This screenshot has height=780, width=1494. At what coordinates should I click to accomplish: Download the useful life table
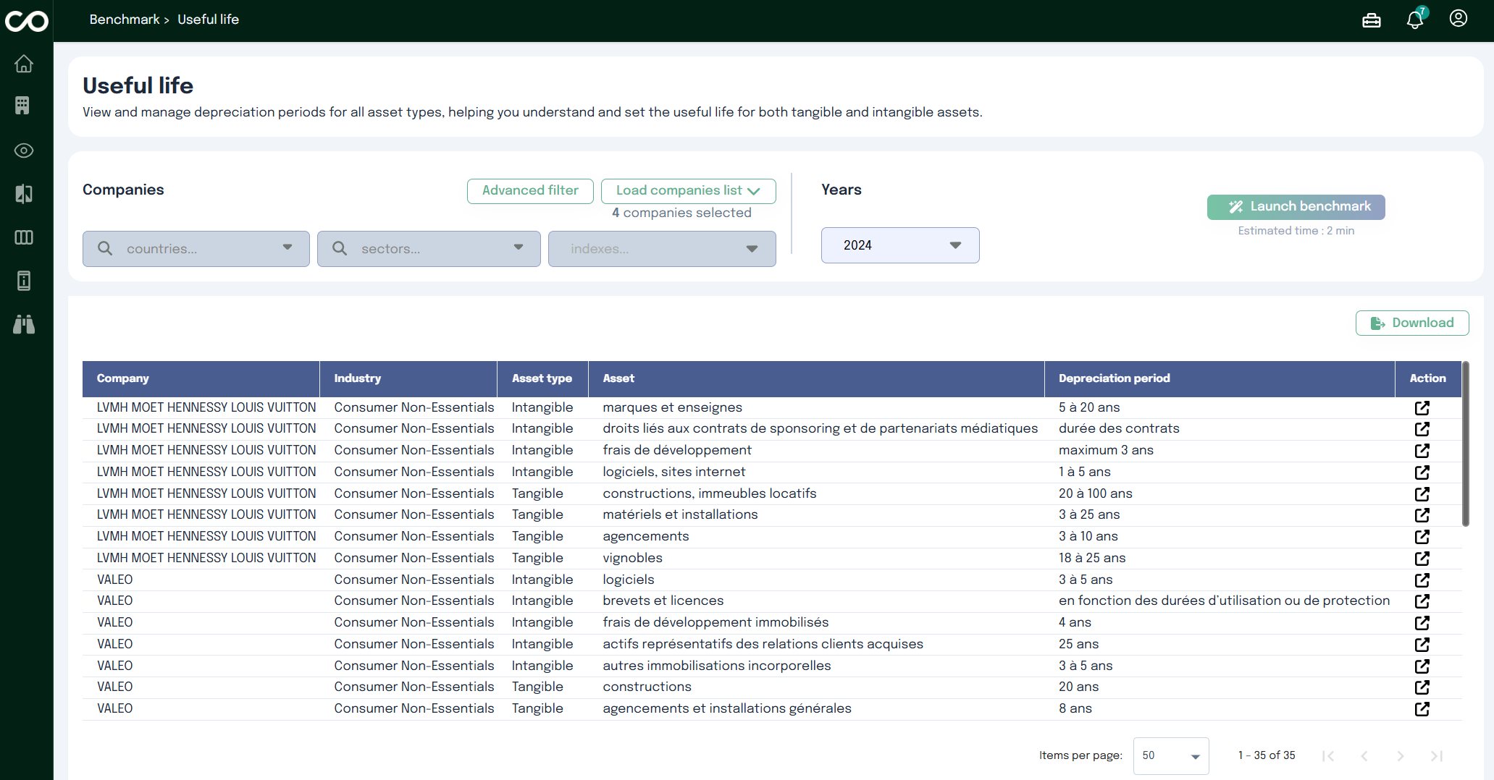(1411, 323)
